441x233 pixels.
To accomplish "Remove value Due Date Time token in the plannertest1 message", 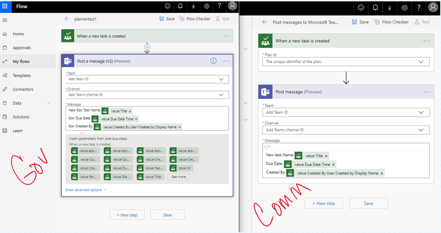I will 136,119.
